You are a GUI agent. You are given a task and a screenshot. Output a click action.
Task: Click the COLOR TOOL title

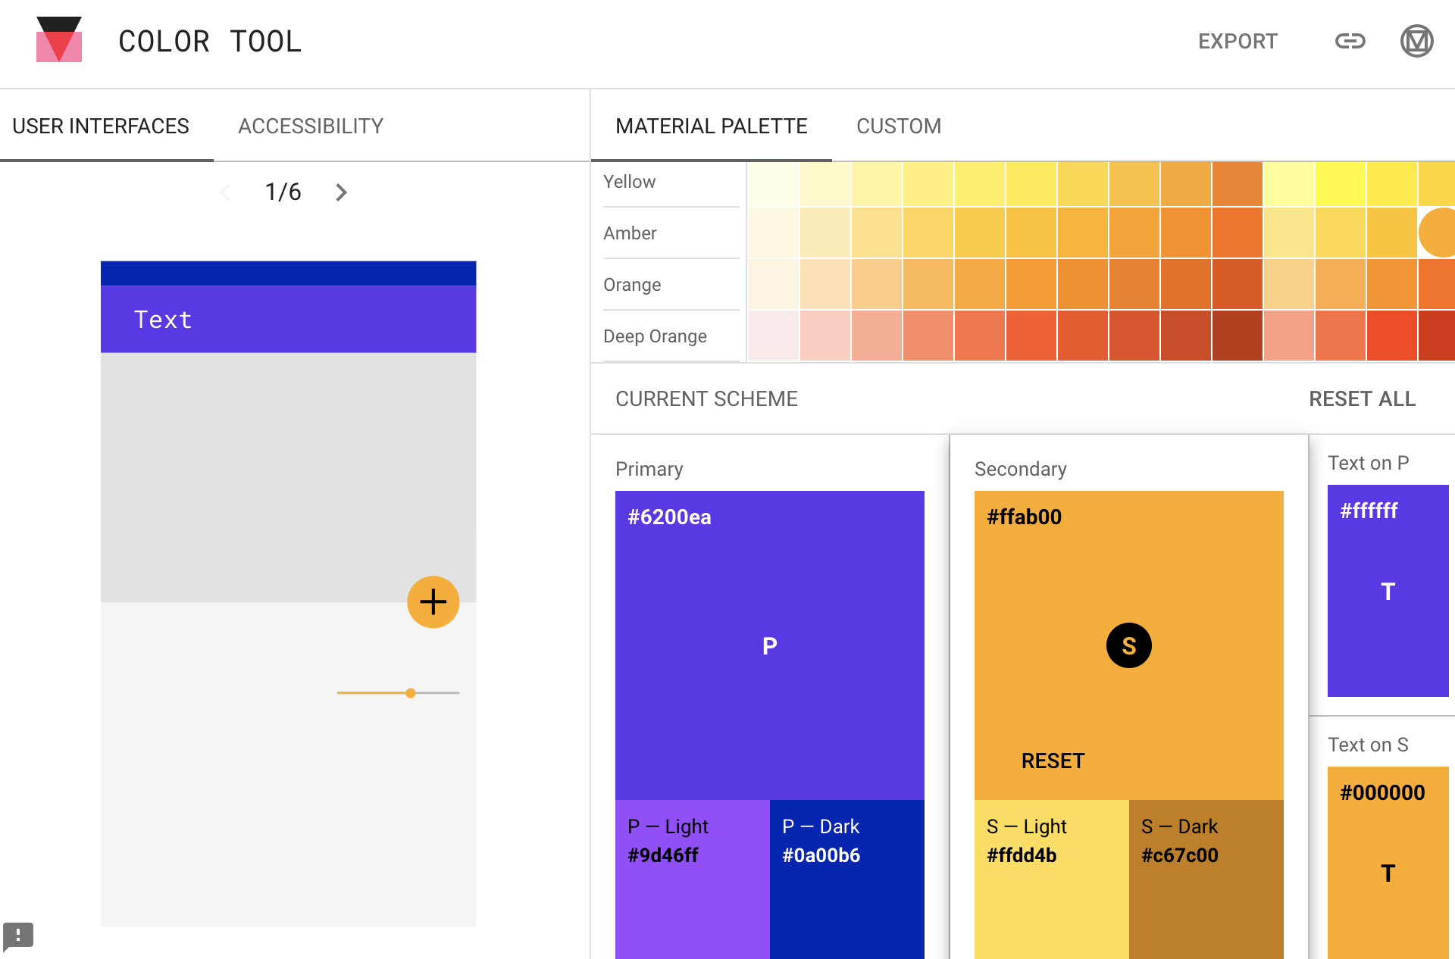(x=210, y=42)
